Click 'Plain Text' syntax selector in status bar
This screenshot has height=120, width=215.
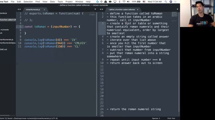(171, 118)
